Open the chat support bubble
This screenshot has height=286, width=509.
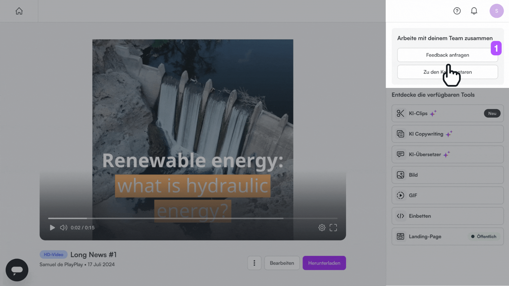pos(17,270)
